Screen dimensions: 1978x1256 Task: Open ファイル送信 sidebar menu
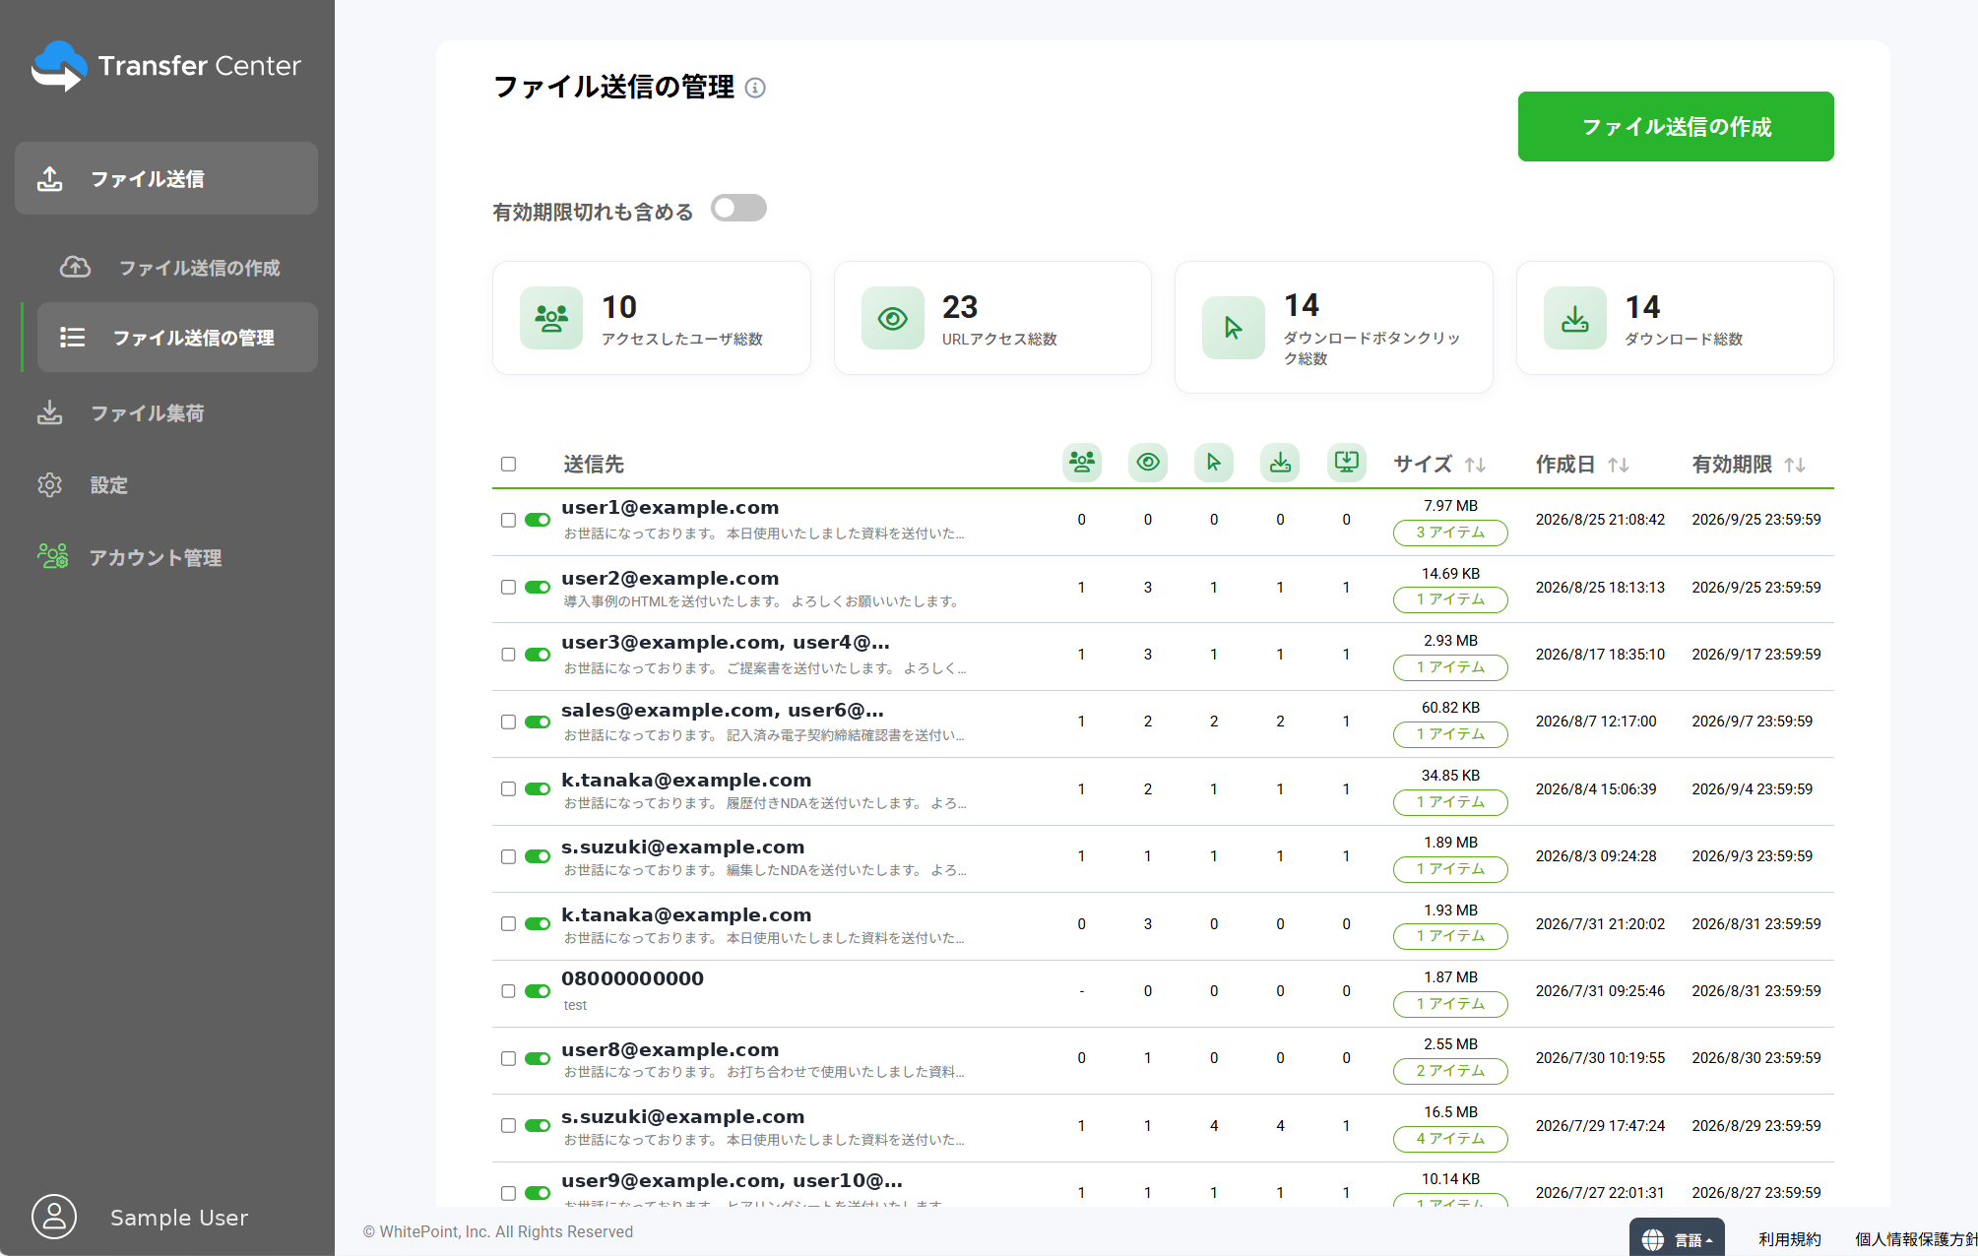(166, 178)
